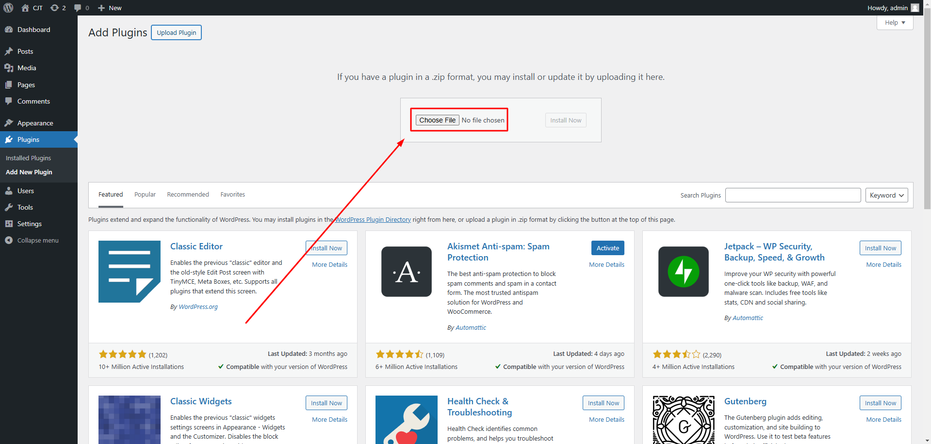Open the + New content menu
This screenshot has height=444, width=931.
coord(110,8)
